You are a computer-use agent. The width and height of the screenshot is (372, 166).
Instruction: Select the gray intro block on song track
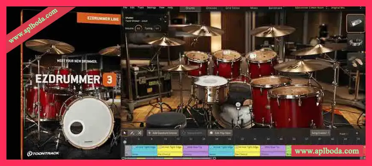(x=128, y=151)
